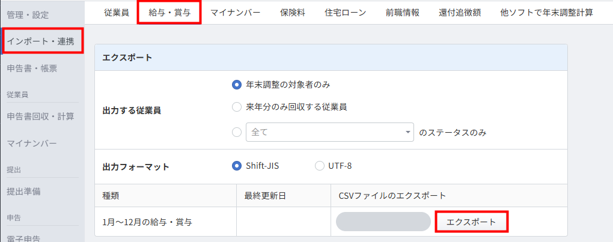
Task: Switch to the マイナンバー tab
Action: 235,12
